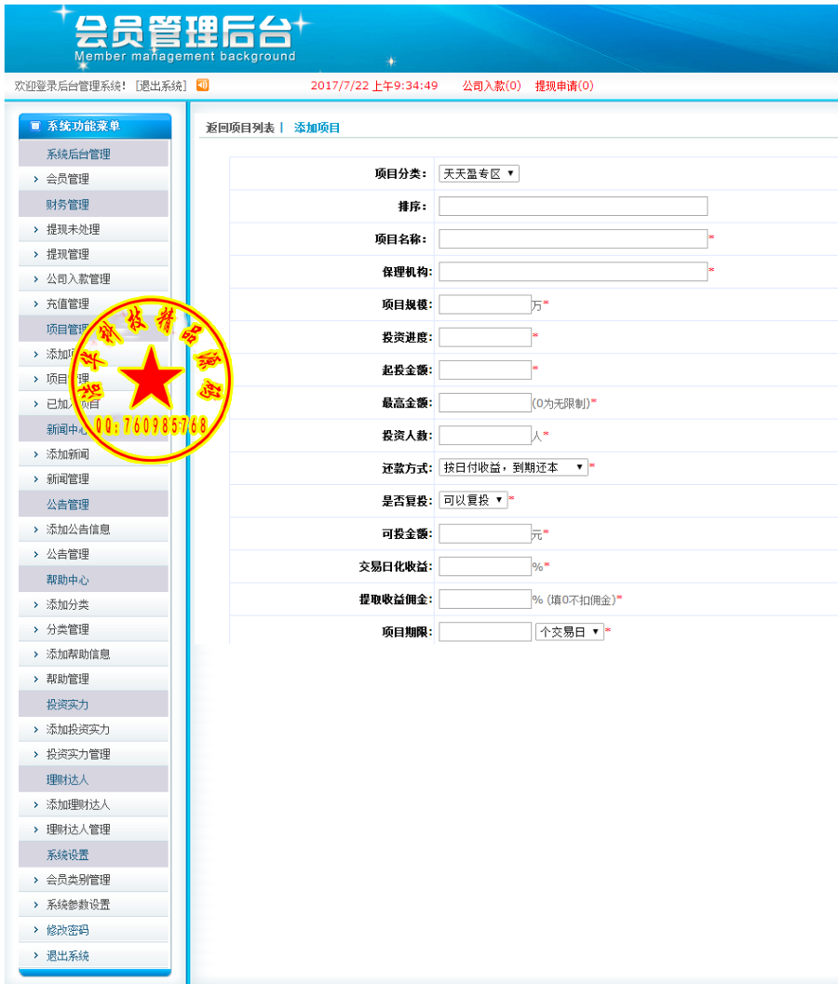The height and width of the screenshot is (984, 838).
Task: Click the square icon beside 系统功能菜单 header
Action: (35, 126)
